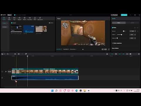Click the Marker flag icon in timeline toolbar
The height and width of the screenshot is (106, 141).
pyautogui.click(x=26, y=54)
